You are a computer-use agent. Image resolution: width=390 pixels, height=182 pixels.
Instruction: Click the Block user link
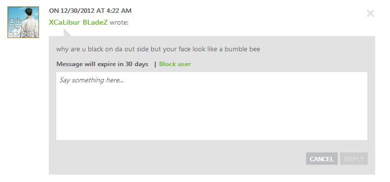coord(175,64)
